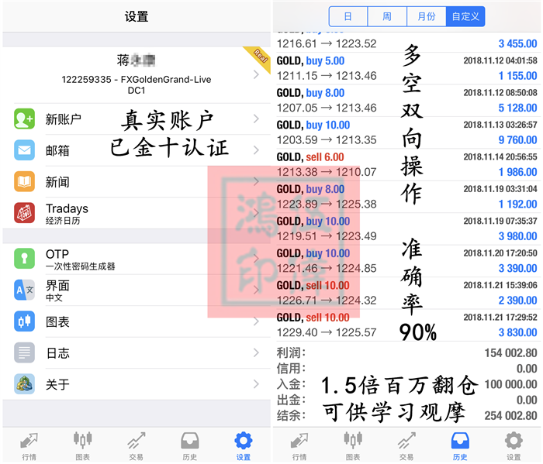Select the 月份 month period segment
Image resolution: width=543 pixels, height=464 pixels.
(427, 16)
